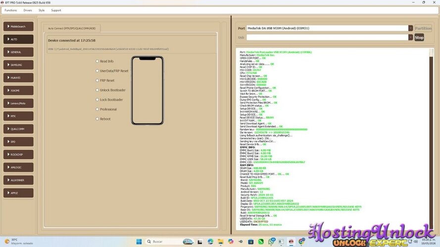Open the Windows Start menu

point(139,242)
